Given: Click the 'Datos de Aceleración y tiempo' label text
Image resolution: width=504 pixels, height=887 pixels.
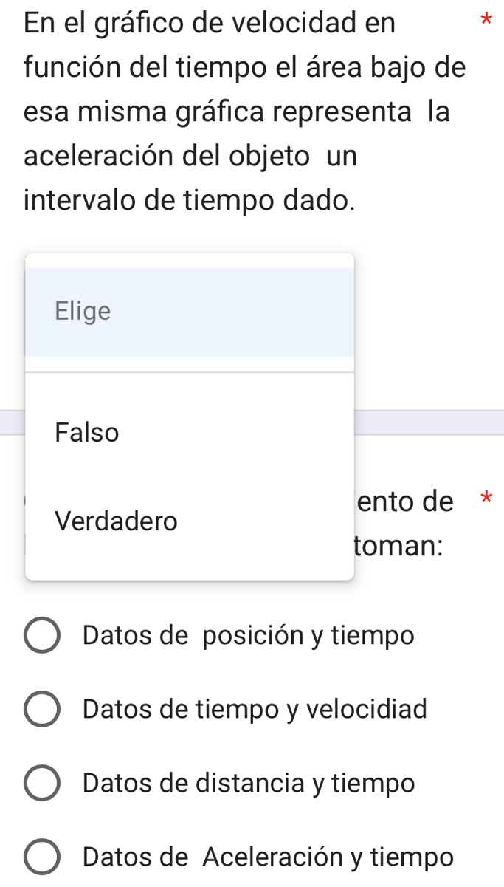Looking at the screenshot, I should (x=268, y=857).
